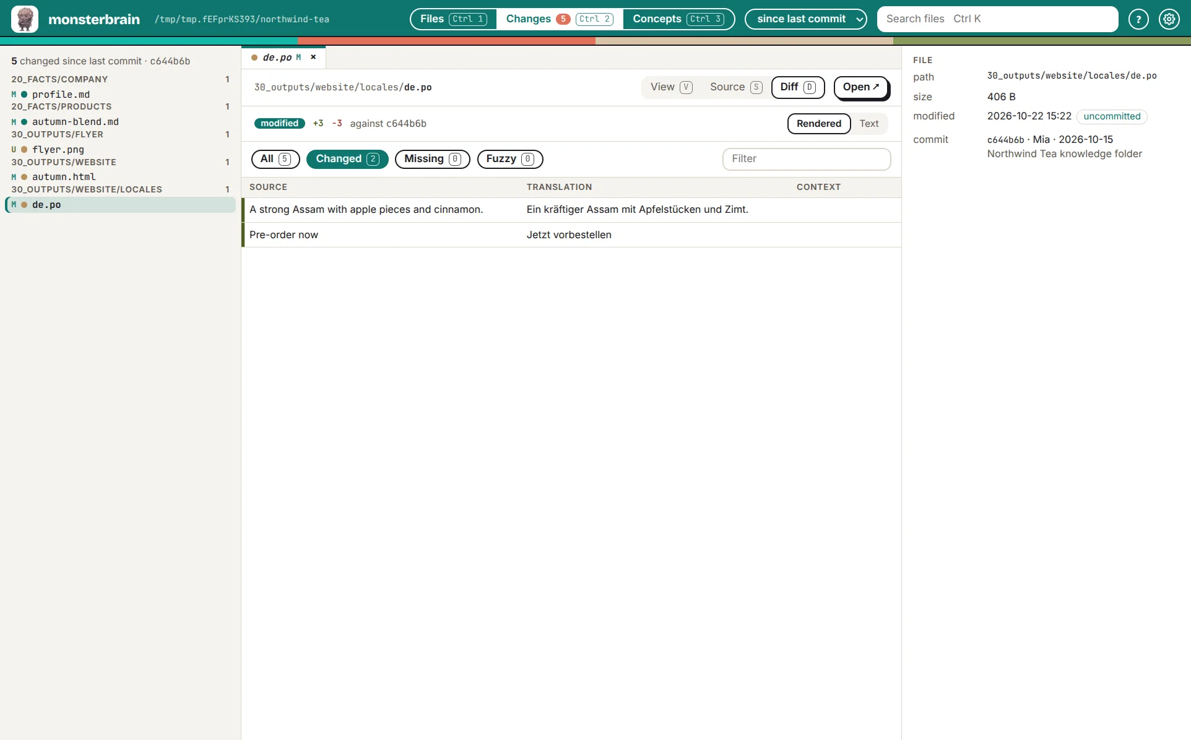Close the de.po tab
Image resolution: width=1191 pixels, height=740 pixels.
[313, 57]
